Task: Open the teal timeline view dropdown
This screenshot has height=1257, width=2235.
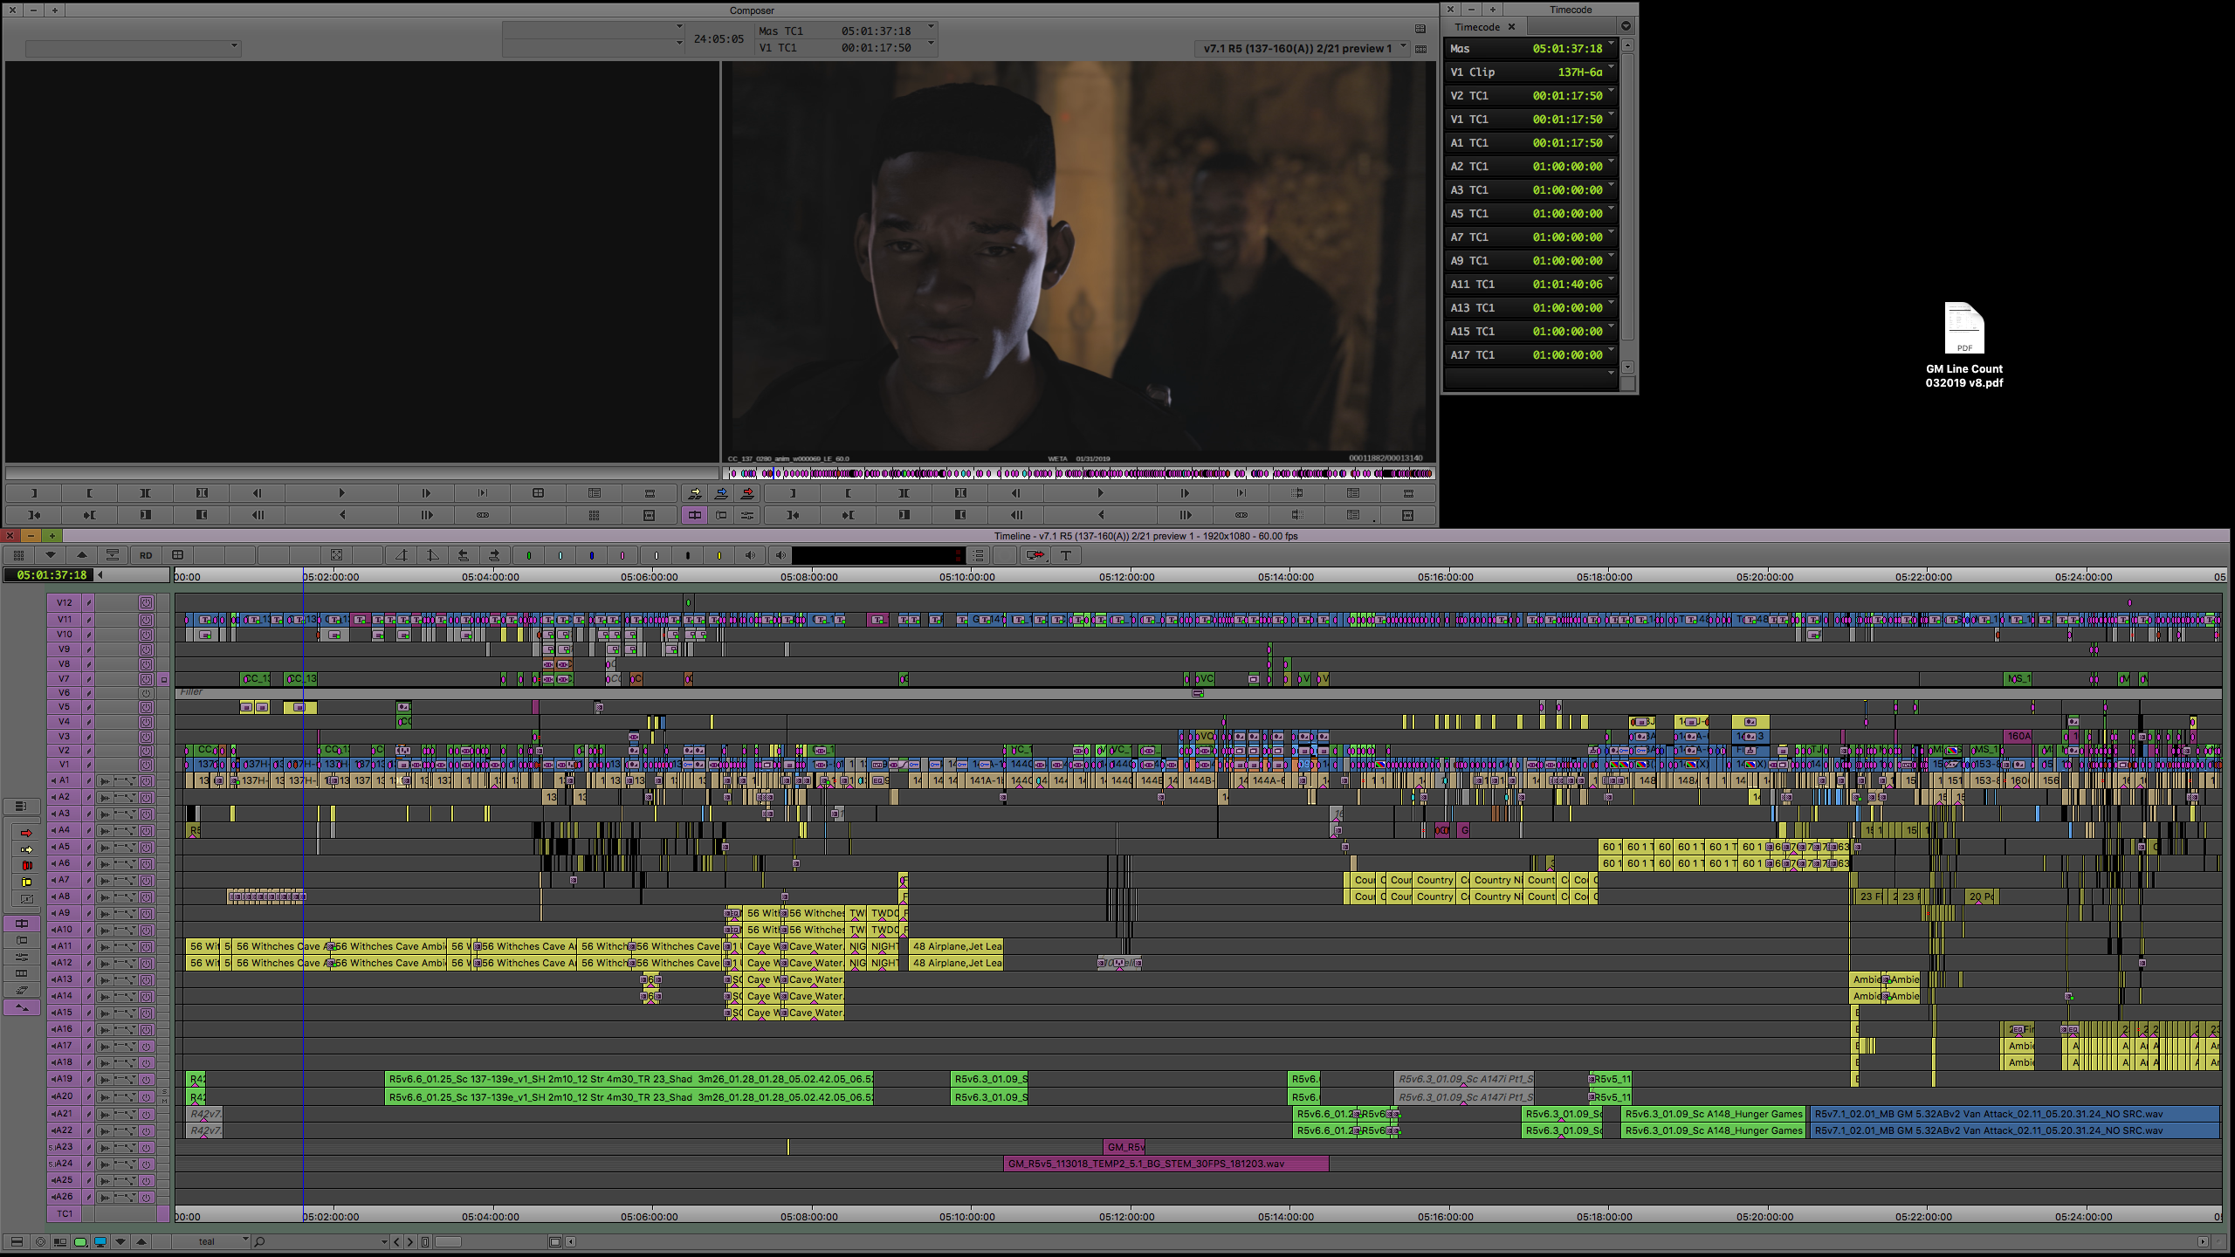Action: (245, 1239)
